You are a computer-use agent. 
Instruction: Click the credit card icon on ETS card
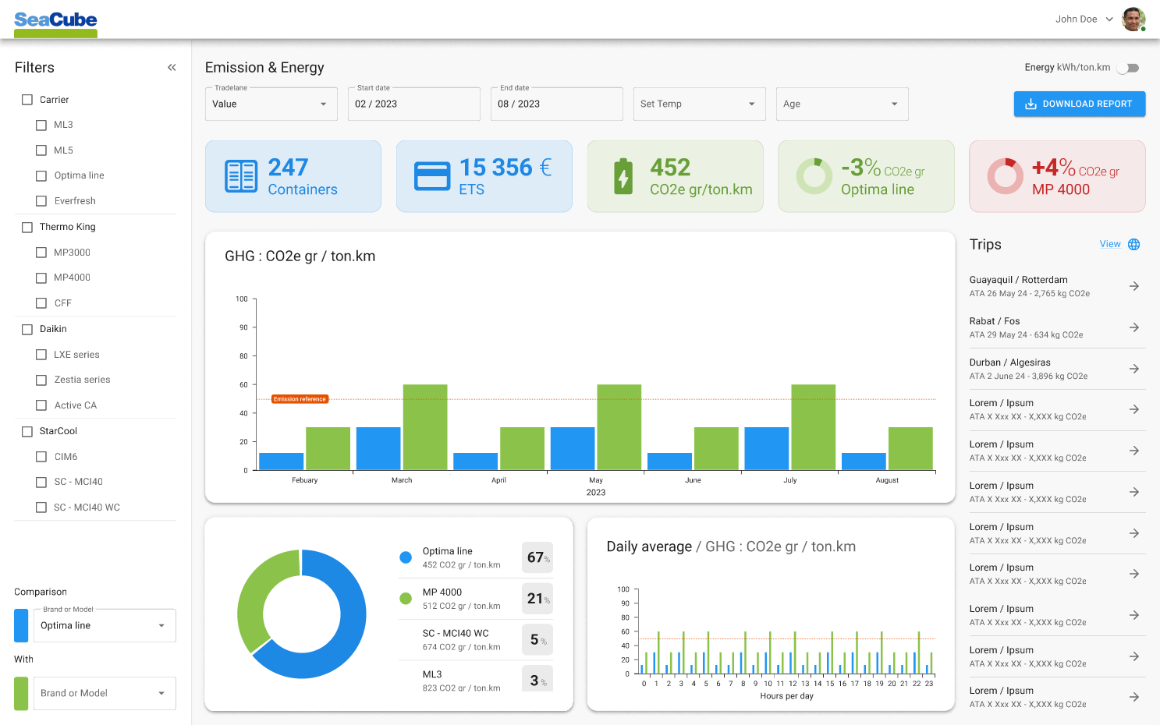[432, 176]
